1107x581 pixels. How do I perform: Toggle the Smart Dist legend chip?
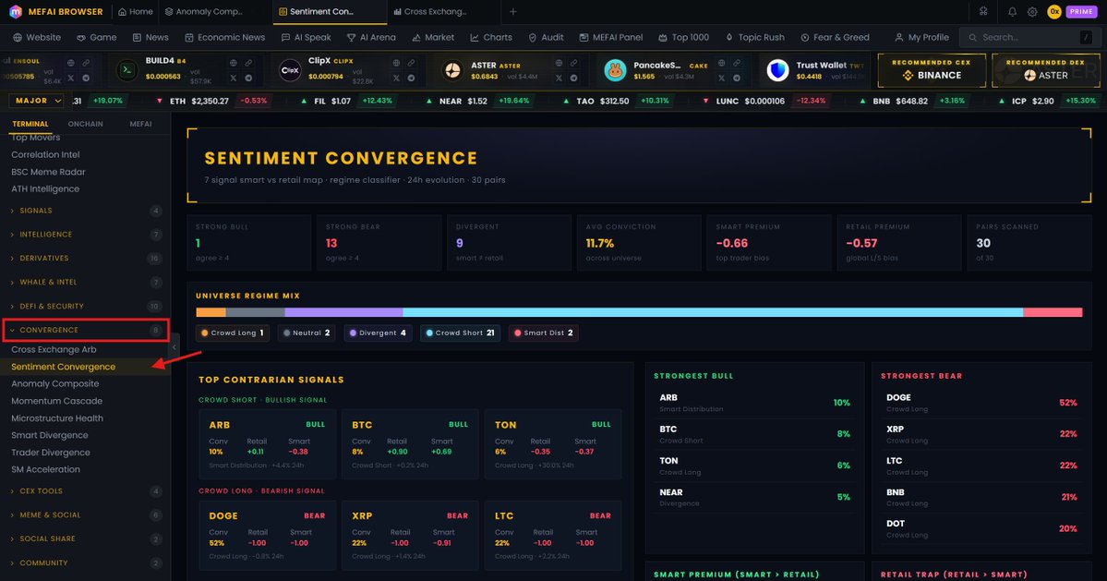pyautogui.click(x=543, y=333)
